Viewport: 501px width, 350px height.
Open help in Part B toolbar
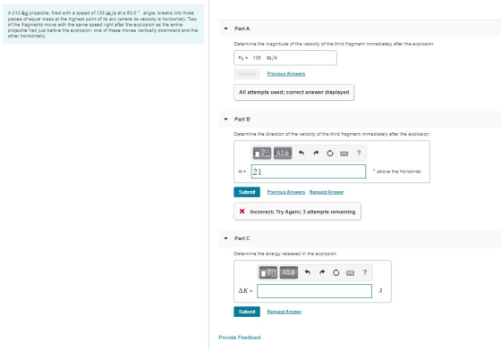359,153
